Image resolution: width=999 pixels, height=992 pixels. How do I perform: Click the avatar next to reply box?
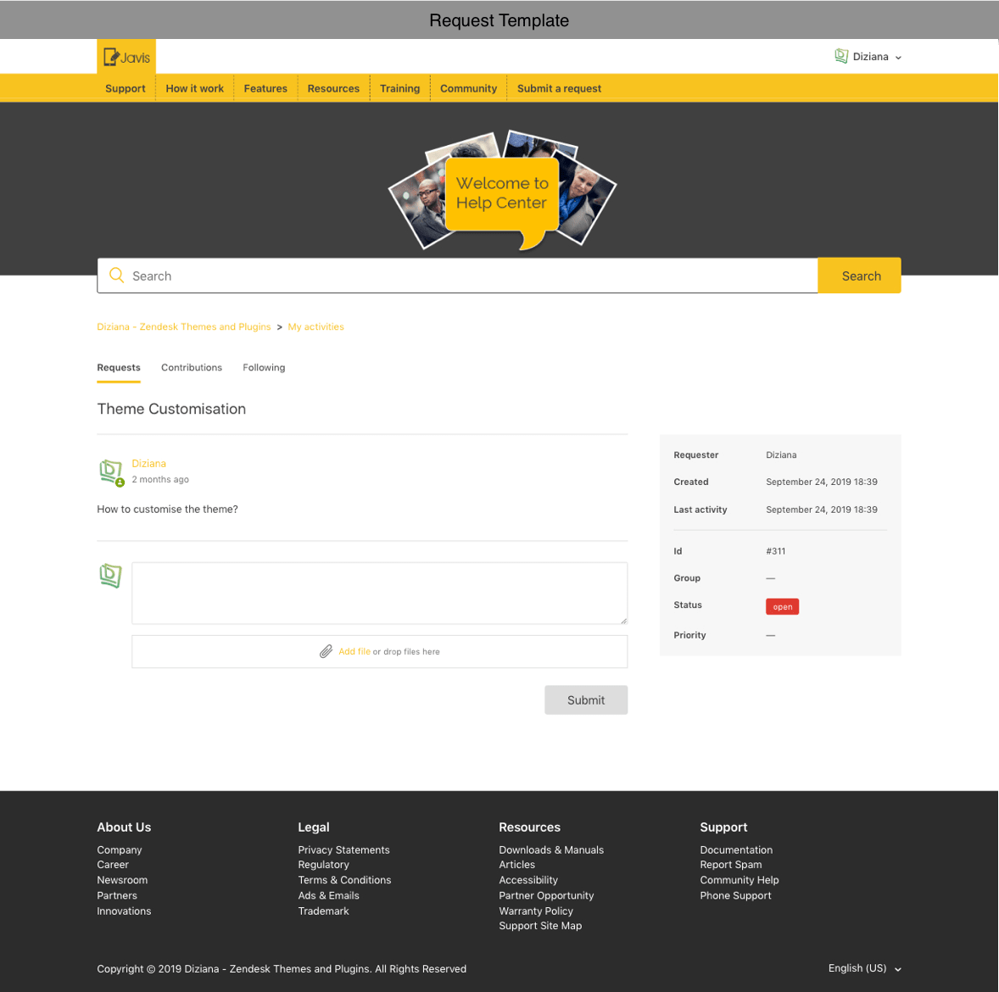tap(110, 576)
